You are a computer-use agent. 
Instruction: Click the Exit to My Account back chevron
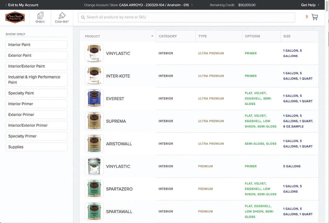pyautogui.click(x=6, y=5)
